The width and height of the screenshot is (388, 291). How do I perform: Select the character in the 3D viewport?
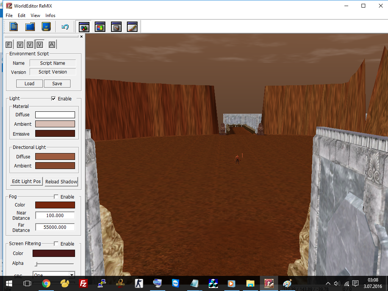[237, 160]
